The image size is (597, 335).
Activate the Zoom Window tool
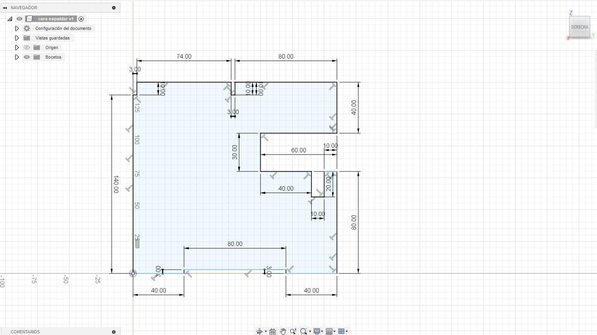click(304, 331)
